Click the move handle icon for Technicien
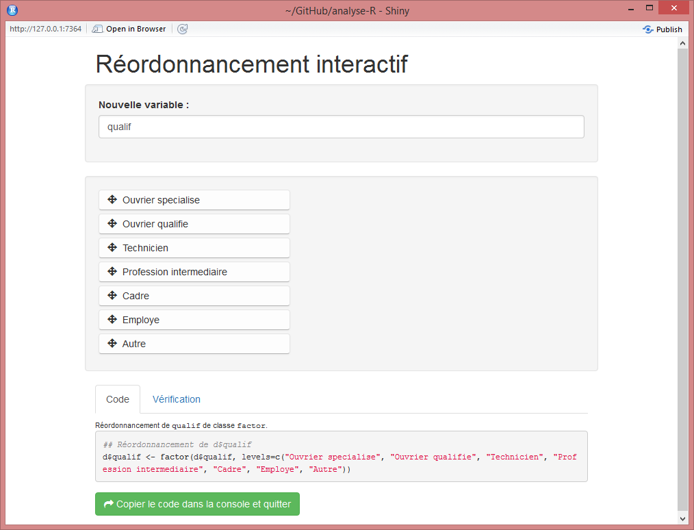694x530 pixels. (x=112, y=247)
